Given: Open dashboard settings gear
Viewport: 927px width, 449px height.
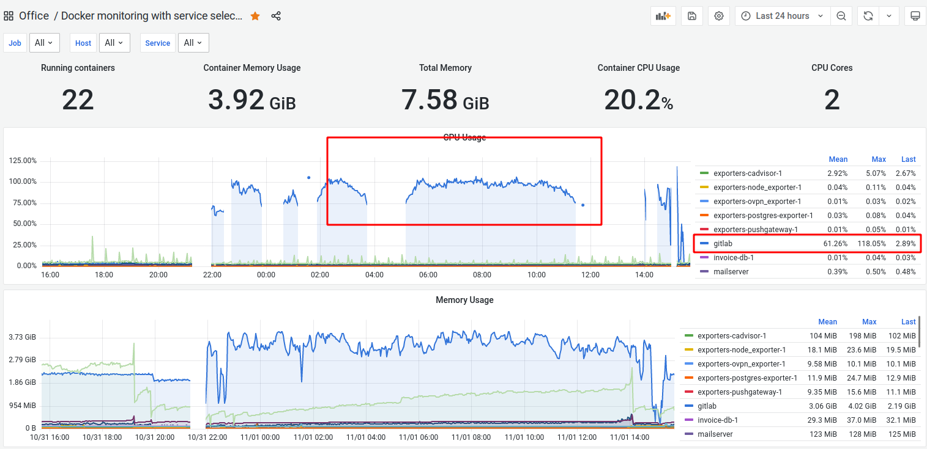Looking at the screenshot, I should [719, 16].
